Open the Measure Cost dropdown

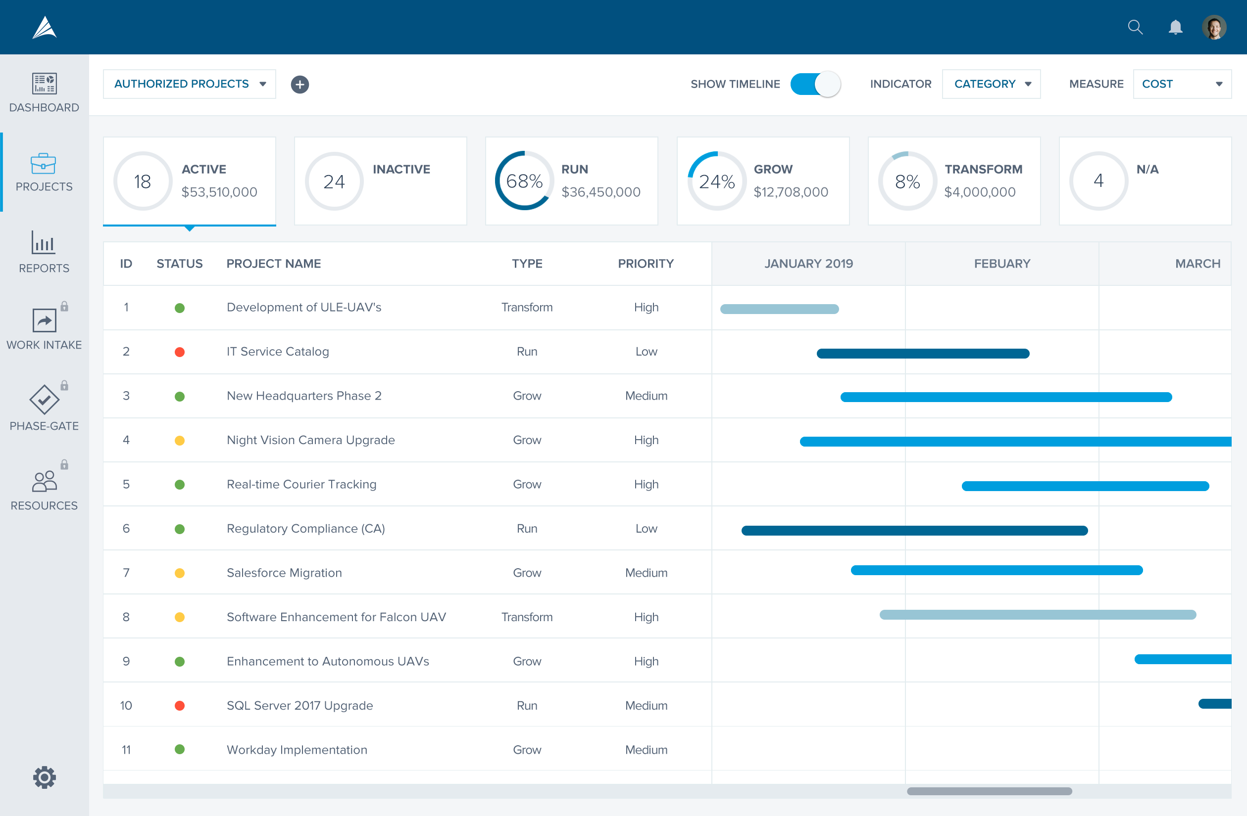pyautogui.click(x=1183, y=84)
